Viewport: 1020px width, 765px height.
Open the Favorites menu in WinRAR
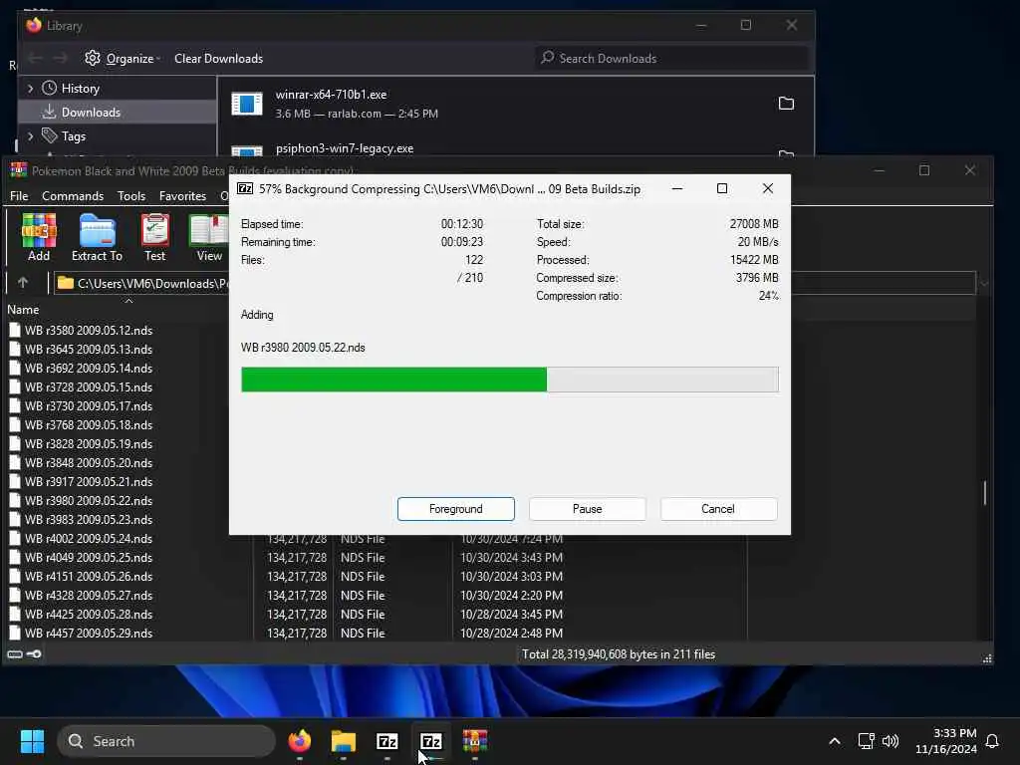183,196
